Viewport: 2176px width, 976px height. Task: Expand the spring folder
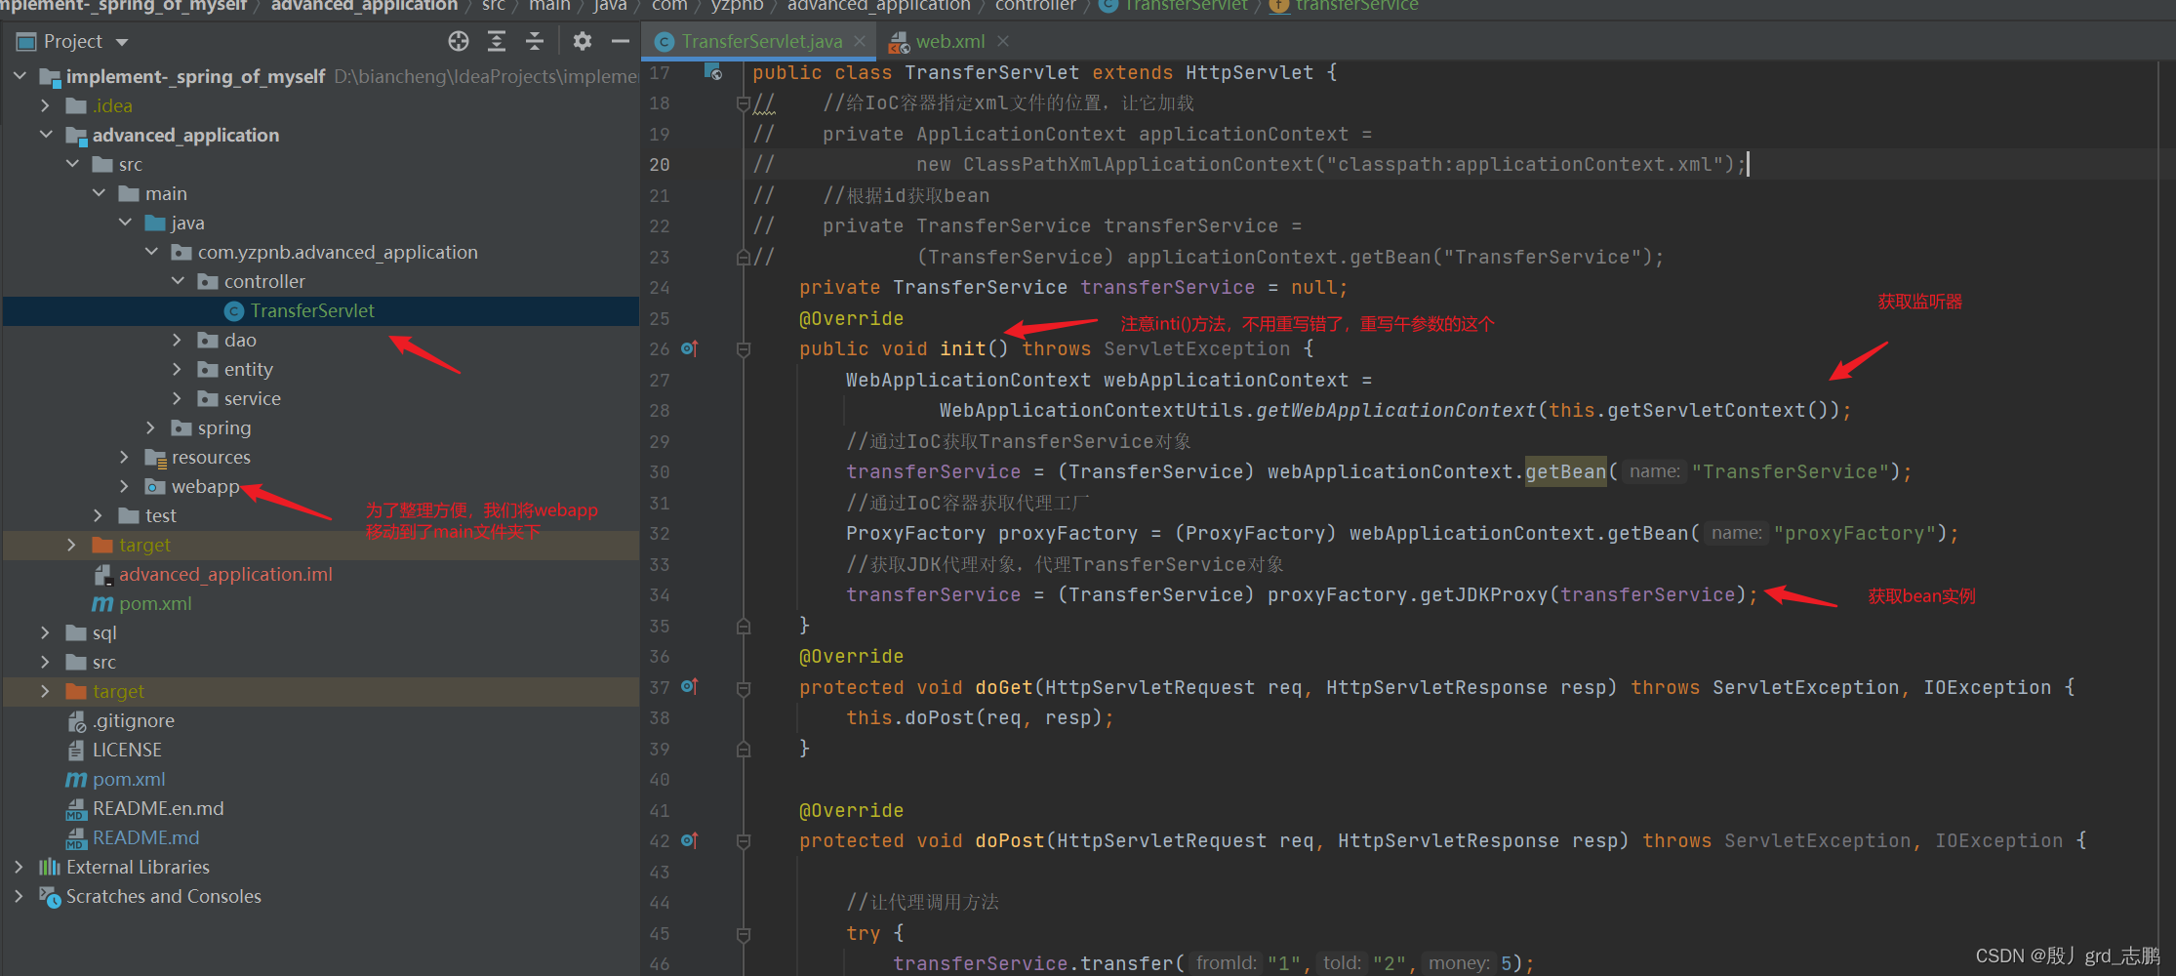pos(151,427)
